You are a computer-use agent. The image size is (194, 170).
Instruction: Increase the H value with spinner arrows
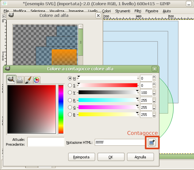154,77
